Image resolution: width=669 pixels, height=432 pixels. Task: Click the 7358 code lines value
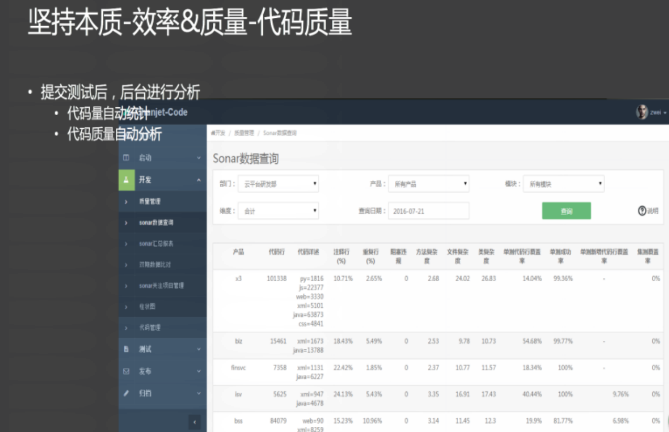(280, 368)
